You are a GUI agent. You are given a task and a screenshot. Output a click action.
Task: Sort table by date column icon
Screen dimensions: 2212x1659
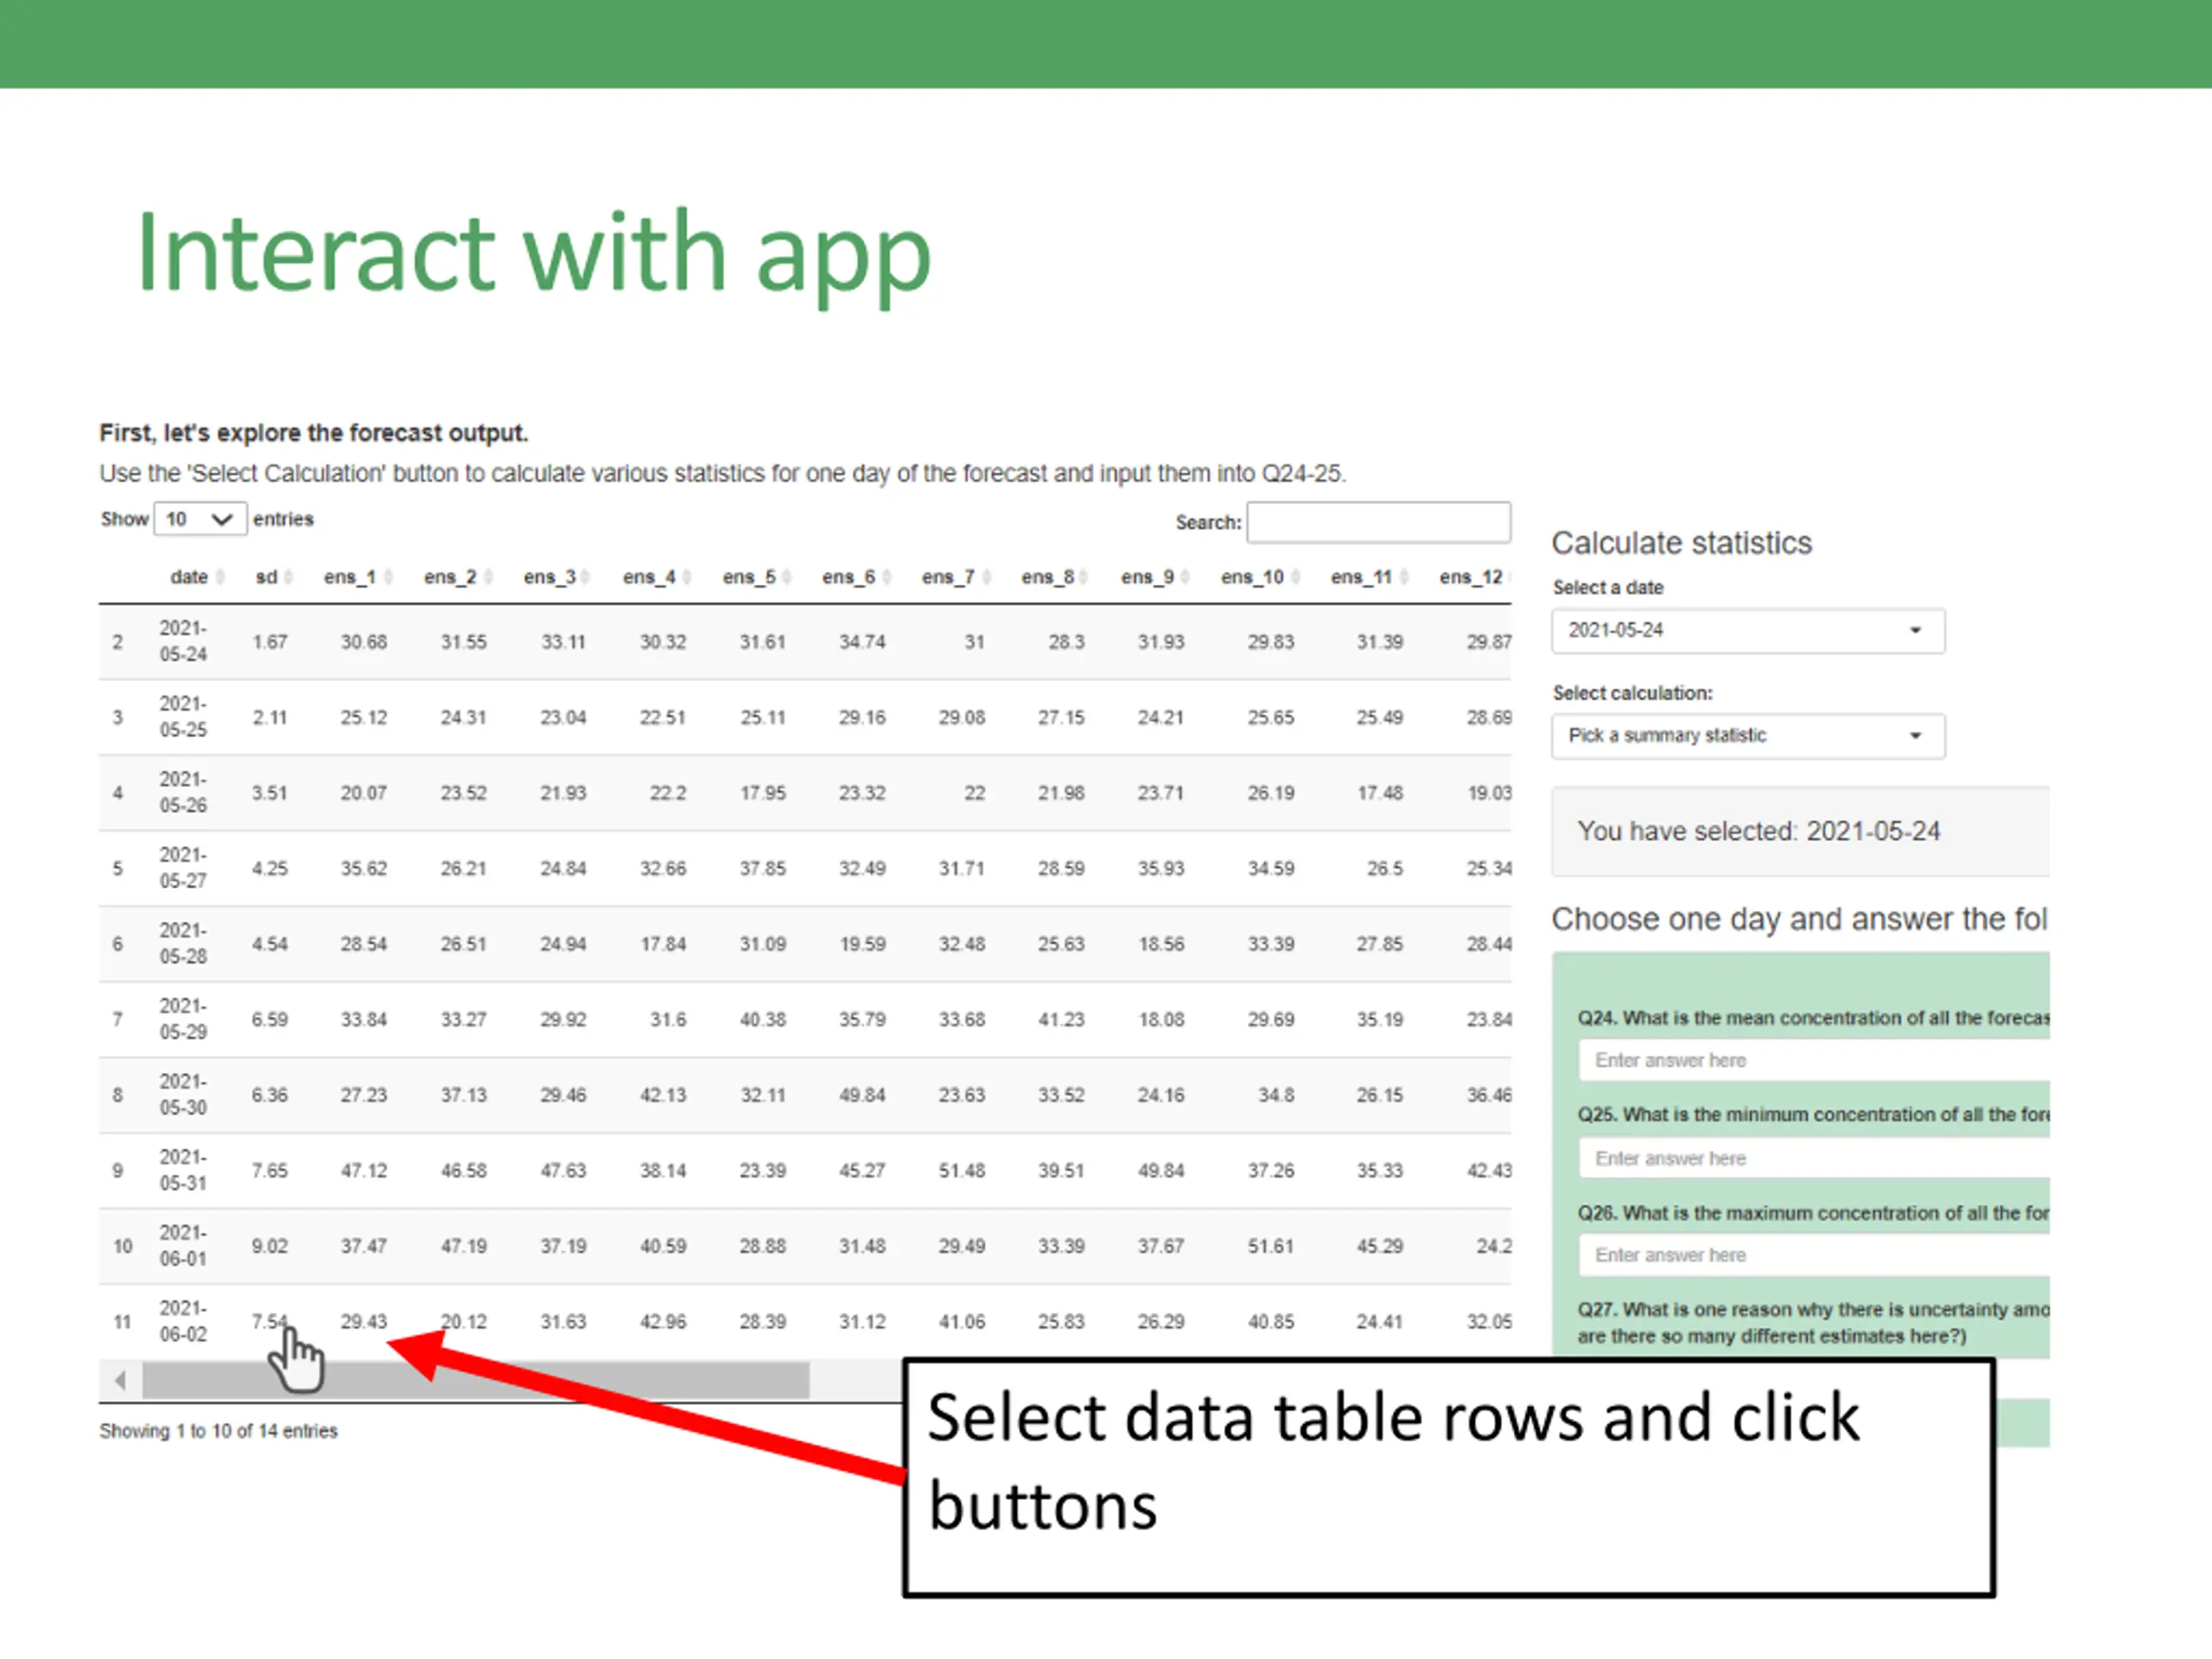coord(220,577)
